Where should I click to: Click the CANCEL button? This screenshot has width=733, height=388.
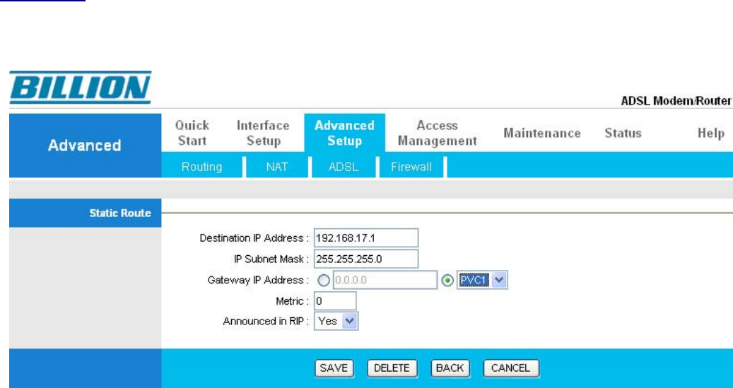(x=511, y=368)
